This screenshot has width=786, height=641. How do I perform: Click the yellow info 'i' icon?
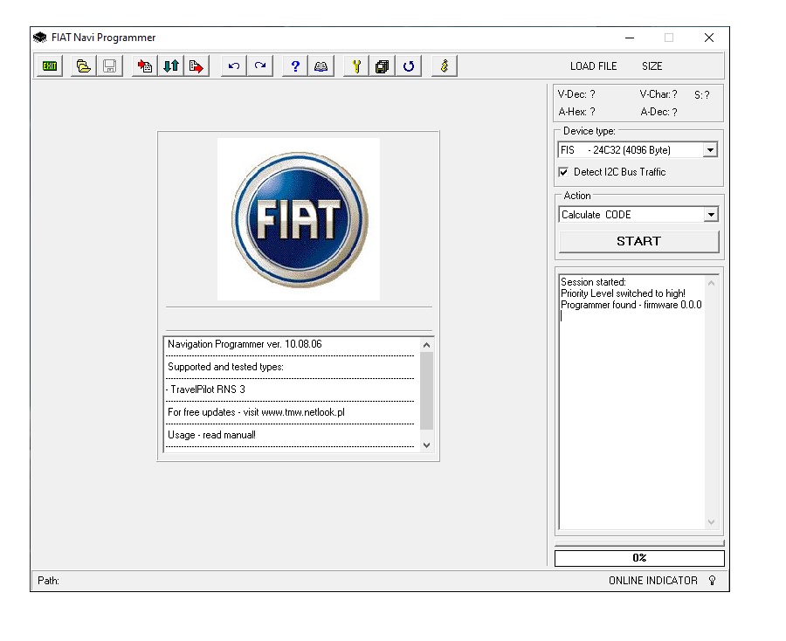(445, 66)
